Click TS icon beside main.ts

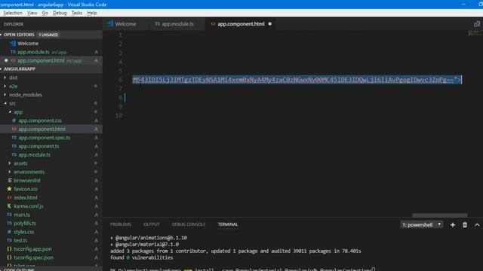pos(9,215)
